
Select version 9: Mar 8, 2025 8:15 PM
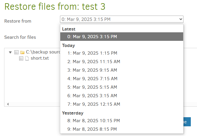click(122, 129)
